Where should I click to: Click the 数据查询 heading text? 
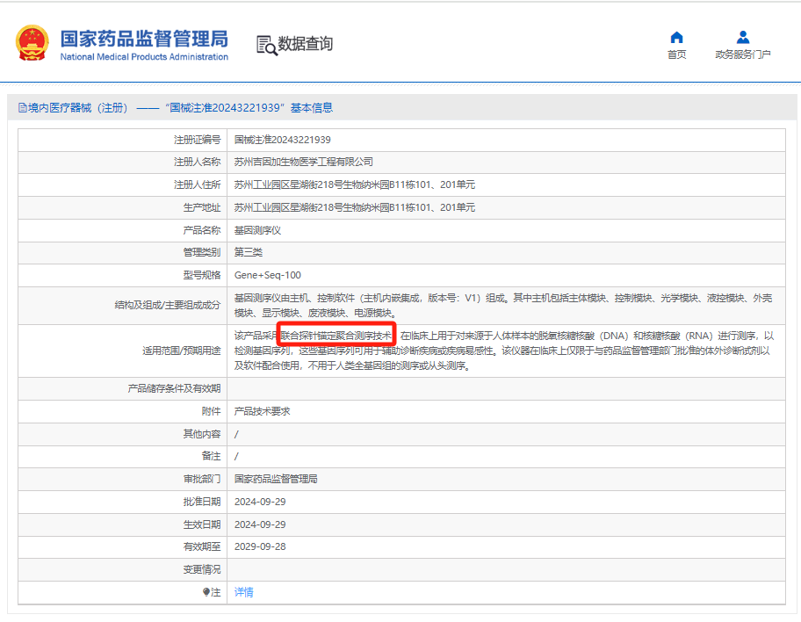coord(305,44)
